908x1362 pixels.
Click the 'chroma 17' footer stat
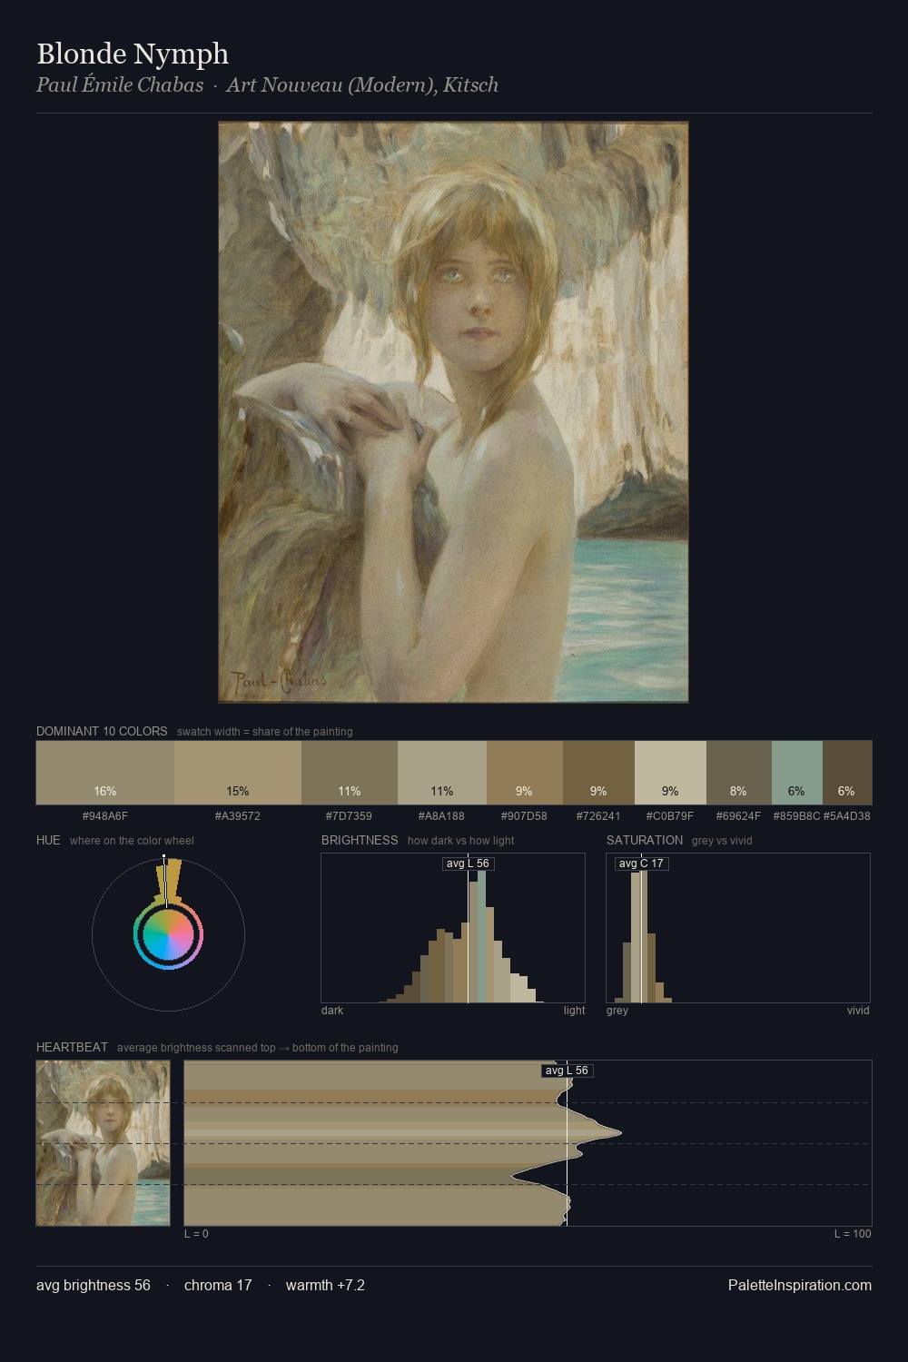tap(218, 1286)
